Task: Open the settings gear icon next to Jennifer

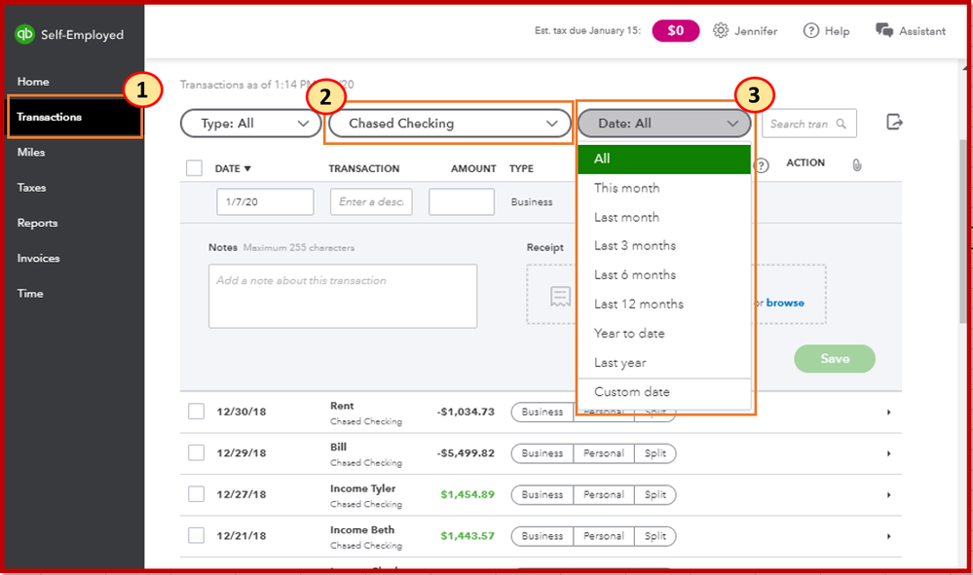Action: (720, 30)
